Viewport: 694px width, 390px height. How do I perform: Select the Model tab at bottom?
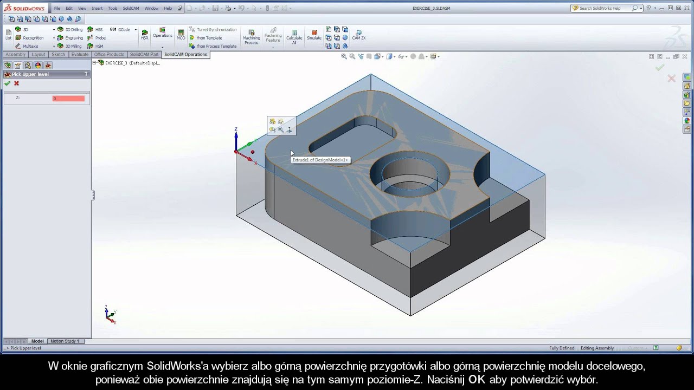37,341
